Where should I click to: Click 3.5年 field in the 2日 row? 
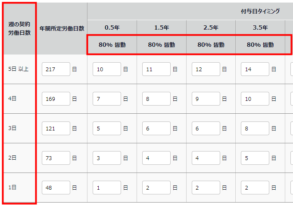click(255, 158)
